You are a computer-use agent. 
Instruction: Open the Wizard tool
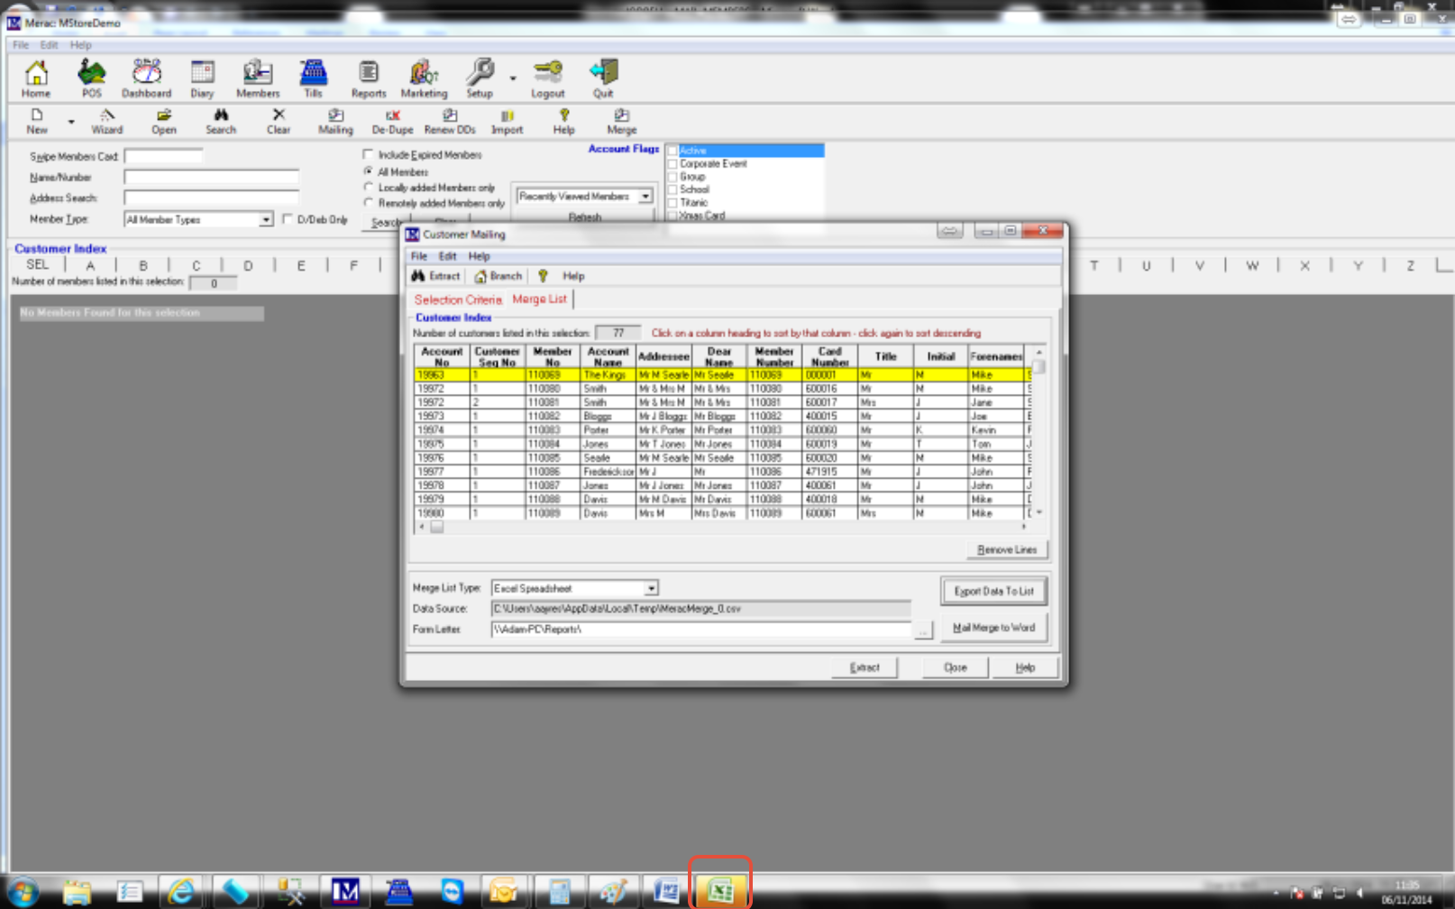click(x=106, y=121)
